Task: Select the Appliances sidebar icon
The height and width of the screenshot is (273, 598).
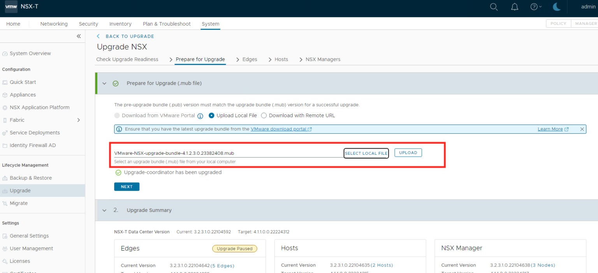Action: 5,94
